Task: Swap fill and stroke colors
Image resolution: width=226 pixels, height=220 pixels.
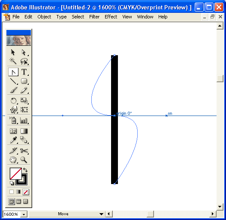Action: [25, 170]
